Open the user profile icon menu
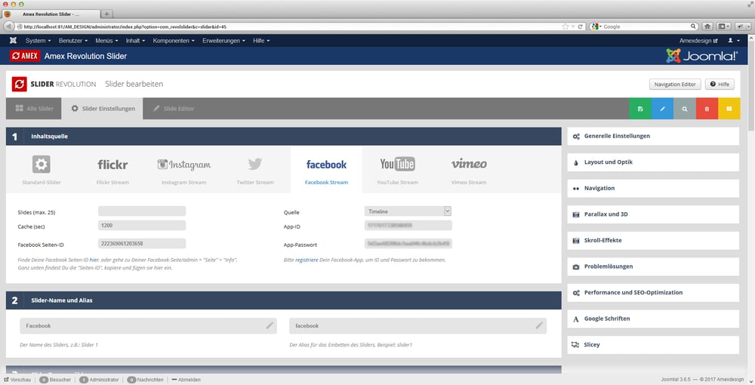The height and width of the screenshot is (385, 755). point(733,41)
